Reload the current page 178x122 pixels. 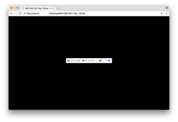(20, 13)
